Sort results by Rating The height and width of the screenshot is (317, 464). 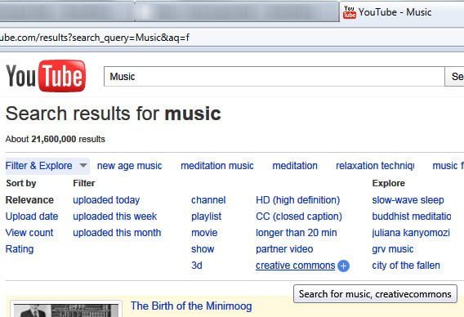[20, 249]
